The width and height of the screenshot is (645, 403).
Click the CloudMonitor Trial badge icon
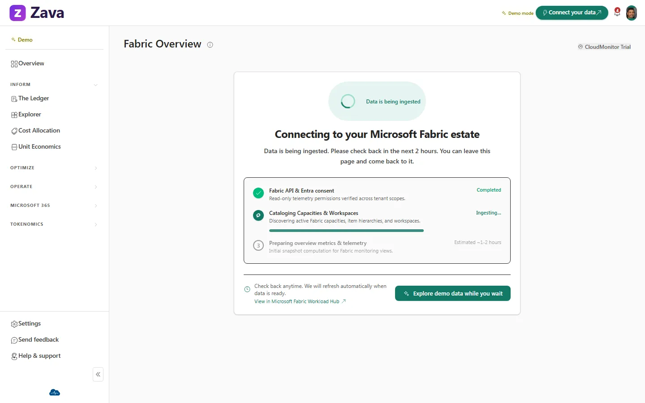point(580,47)
